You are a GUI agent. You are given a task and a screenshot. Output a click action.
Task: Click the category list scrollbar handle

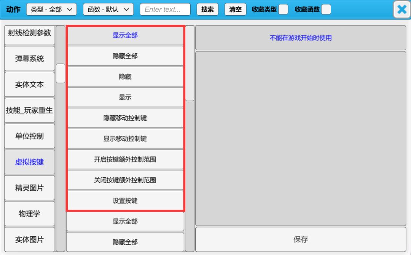tap(61, 73)
